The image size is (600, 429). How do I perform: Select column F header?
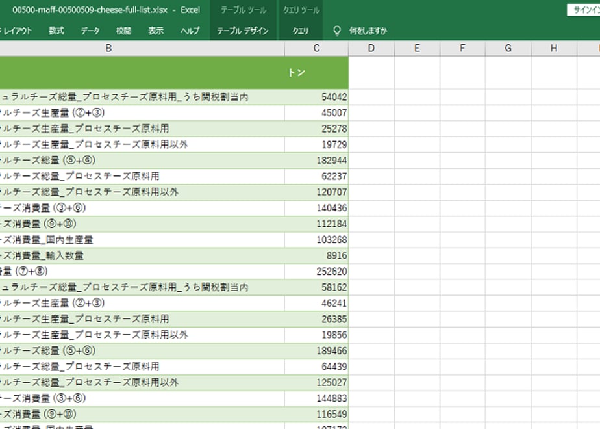462,48
